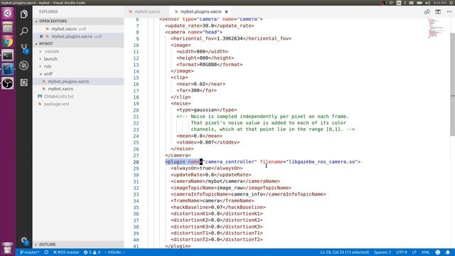Viewport: 455px width, 256px height.
Task: Open the Trash from the dock
Action: point(8,247)
